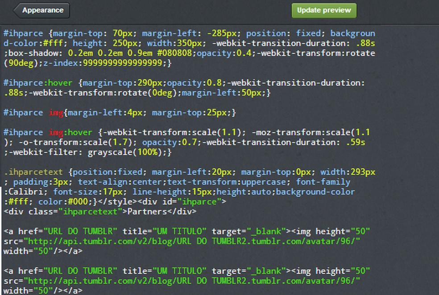
Task: Click the '-o-transform:scale(1.7)' text
Action: pyautogui.click(x=75, y=142)
